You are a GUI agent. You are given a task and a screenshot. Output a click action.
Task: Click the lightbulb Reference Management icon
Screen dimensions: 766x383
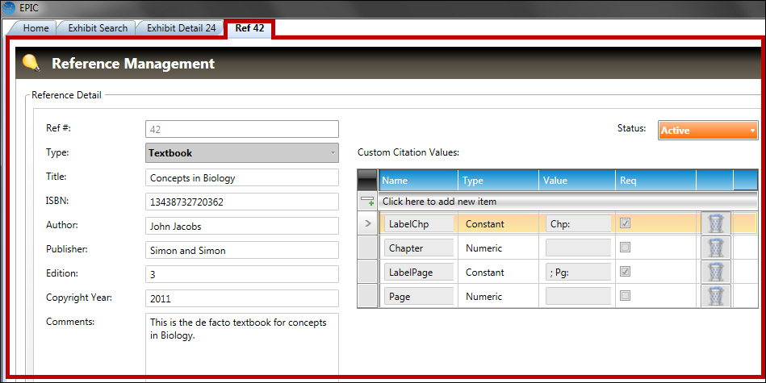click(x=31, y=63)
